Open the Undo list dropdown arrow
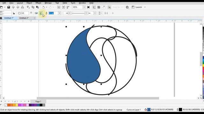204x114 pixels. click(x=47, y=7)
